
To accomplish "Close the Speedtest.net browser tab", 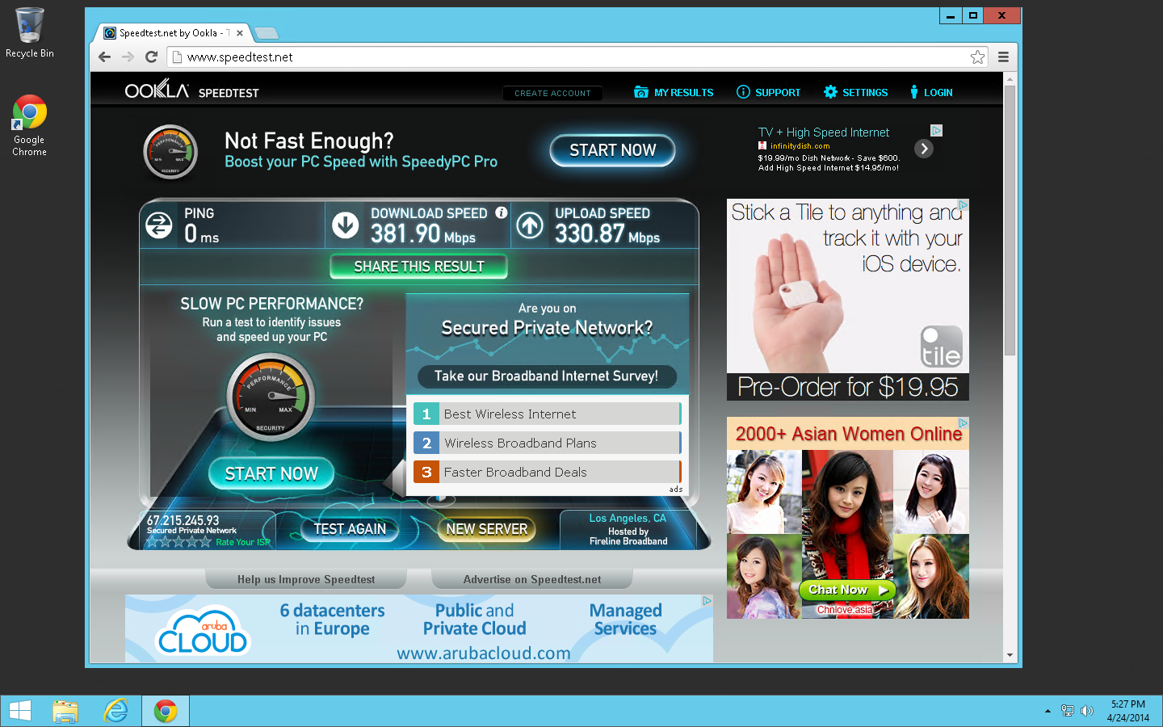I will click(240, 33).
